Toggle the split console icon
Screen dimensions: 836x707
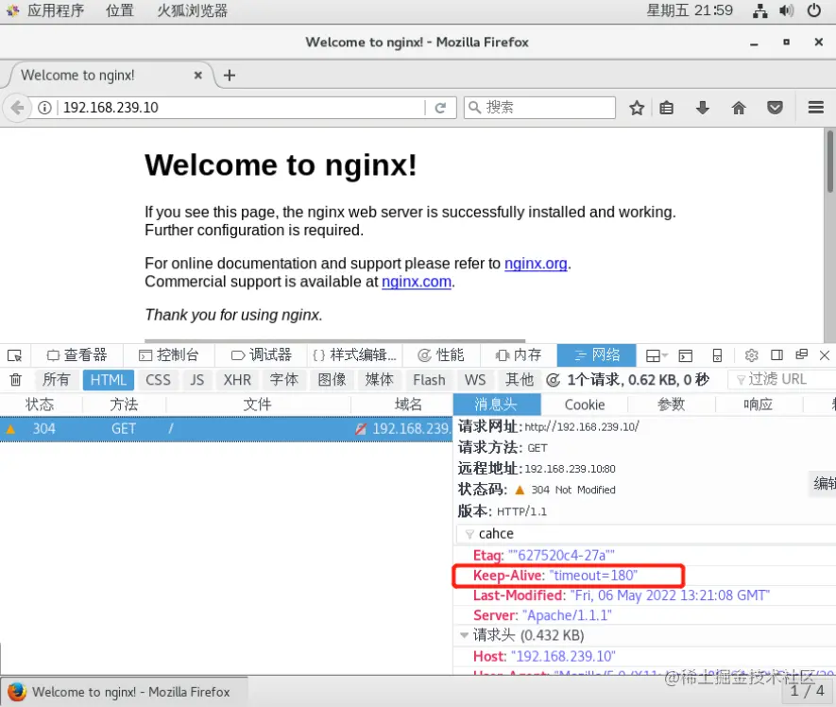coord(686,355)
